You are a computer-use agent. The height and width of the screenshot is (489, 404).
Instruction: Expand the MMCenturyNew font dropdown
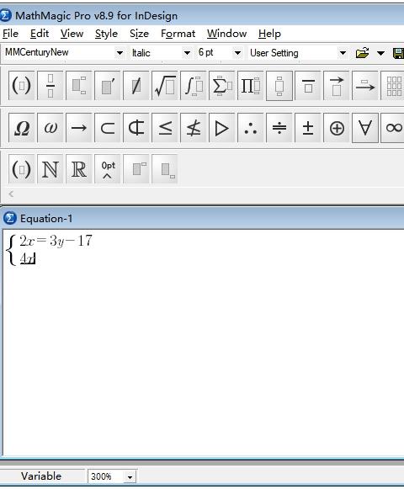(x=120, y=53)
